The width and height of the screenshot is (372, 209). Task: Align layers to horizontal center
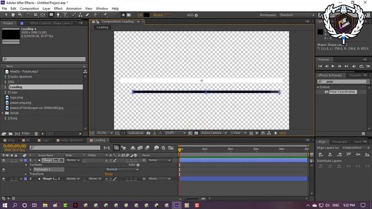coord(330,154)
